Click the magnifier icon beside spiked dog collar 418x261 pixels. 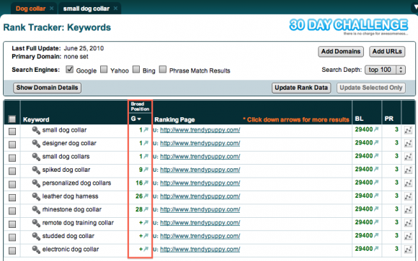pyautogui.click(x=36, y=170)
